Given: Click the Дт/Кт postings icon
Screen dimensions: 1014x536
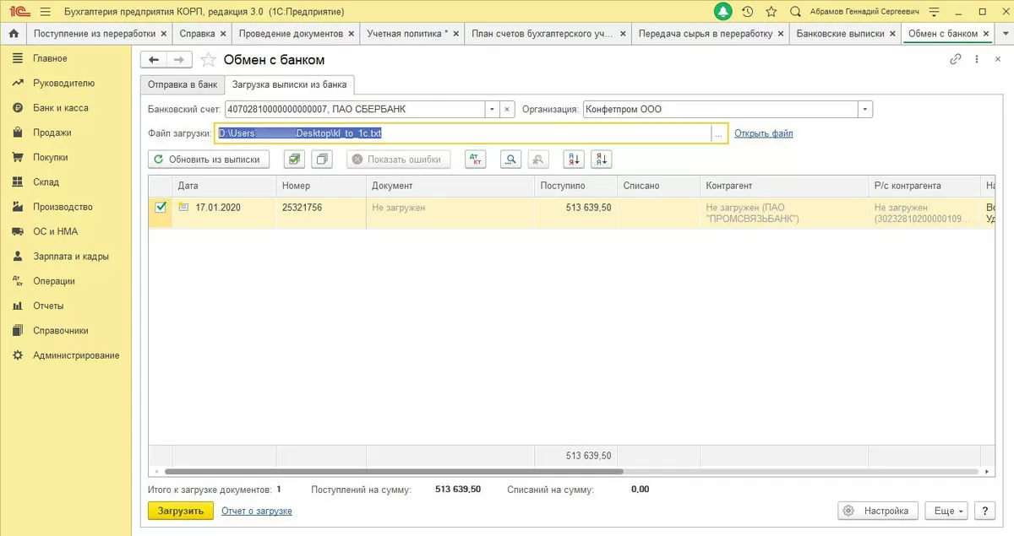Looking at the screenshot, I should (476, 160).
